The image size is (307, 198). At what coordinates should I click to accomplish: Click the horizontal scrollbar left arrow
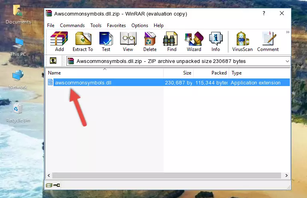click(x=49, y=175)
